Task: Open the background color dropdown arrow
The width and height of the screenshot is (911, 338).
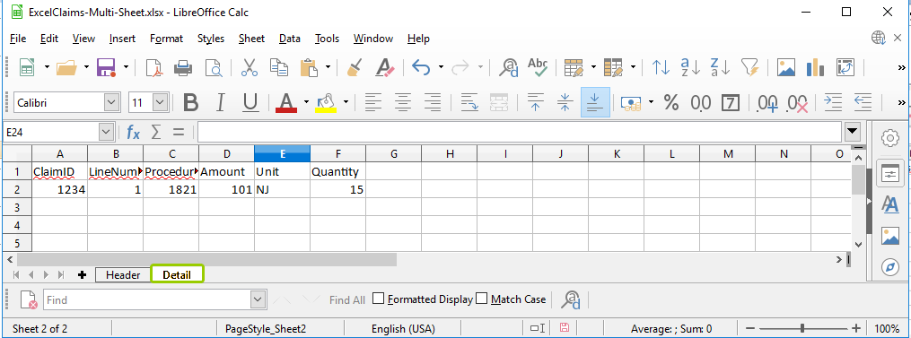Action: point(346,103)
